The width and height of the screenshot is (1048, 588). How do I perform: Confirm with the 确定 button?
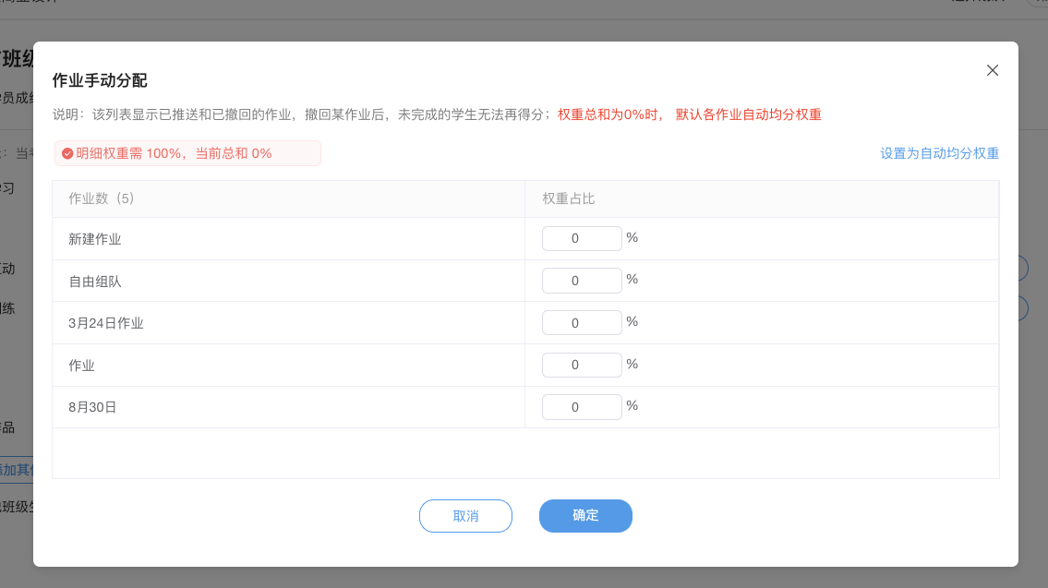pyautogui.click(x=585, y=516)
